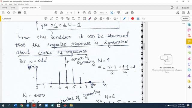Open the Tools tab

click(x=13, y=7)
